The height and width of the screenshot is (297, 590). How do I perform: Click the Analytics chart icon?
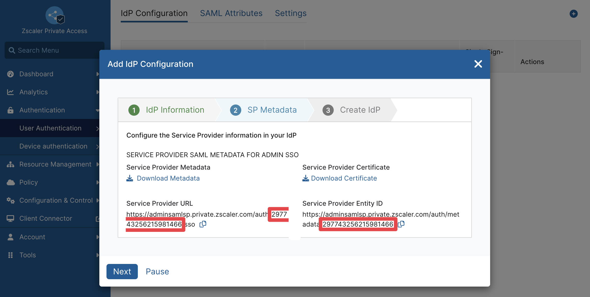pyautogui.click(x=10, y=92)
